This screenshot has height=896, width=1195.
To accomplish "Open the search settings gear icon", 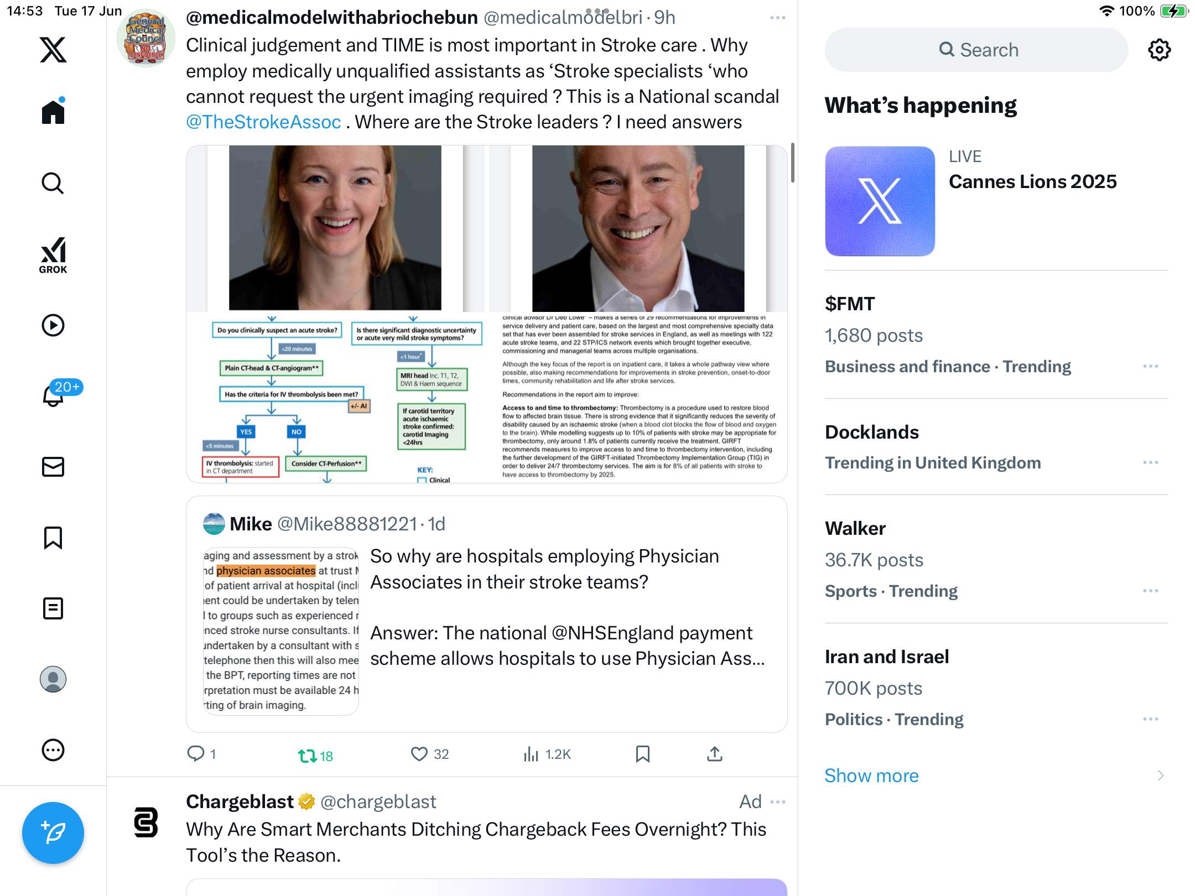I will click(x=1160, y=50).
